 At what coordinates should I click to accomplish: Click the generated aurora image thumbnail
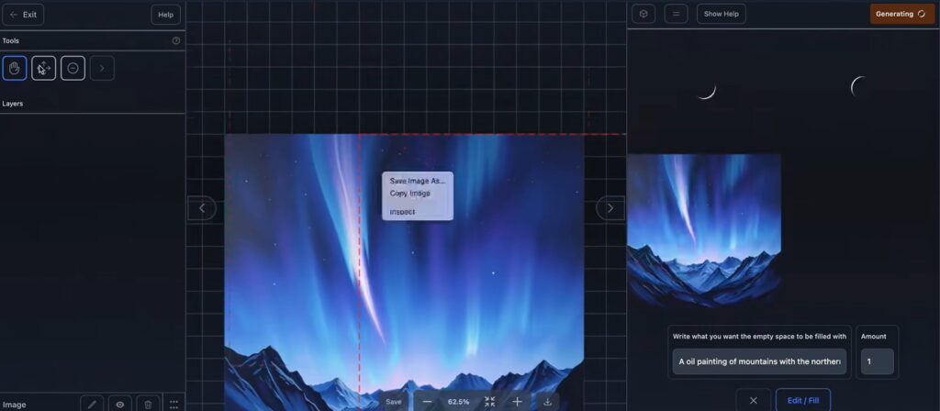pyautogui.click(x=703, y=224)
